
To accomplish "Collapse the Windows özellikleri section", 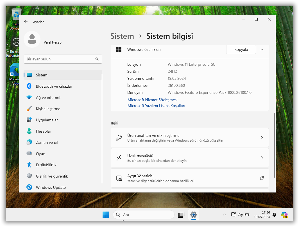I will pos(262,49).
